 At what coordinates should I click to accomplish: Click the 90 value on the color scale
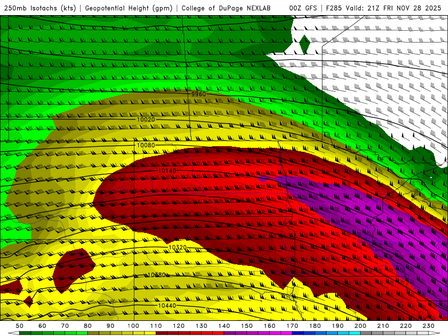(x=110, y=326)
